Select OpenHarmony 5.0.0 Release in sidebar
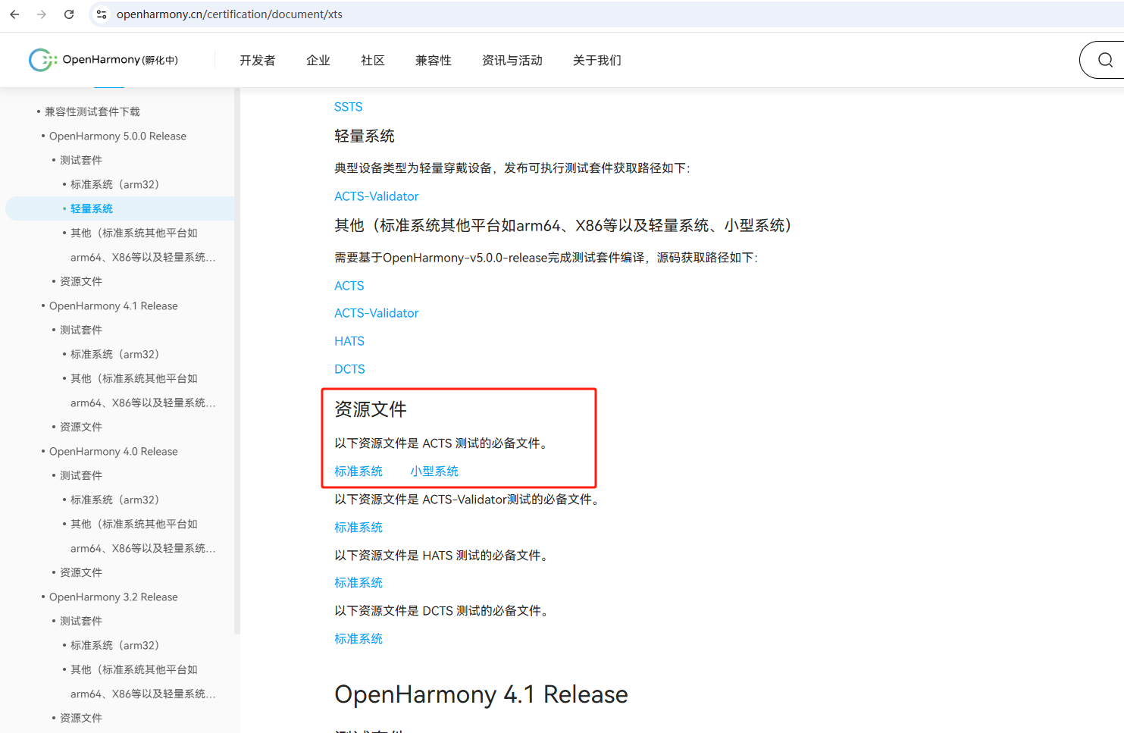 click(x=117, y=136)
